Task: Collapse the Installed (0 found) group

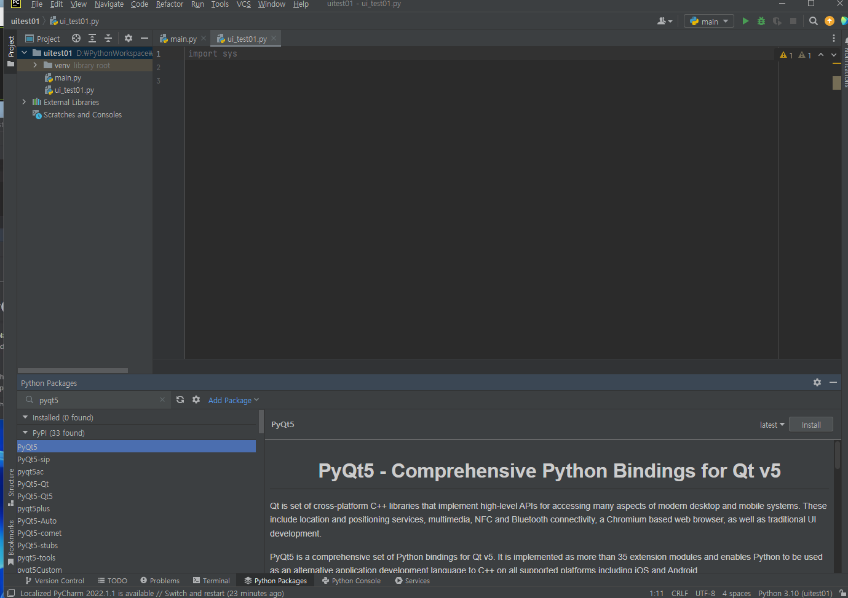Action: click(x=25, y=417)
